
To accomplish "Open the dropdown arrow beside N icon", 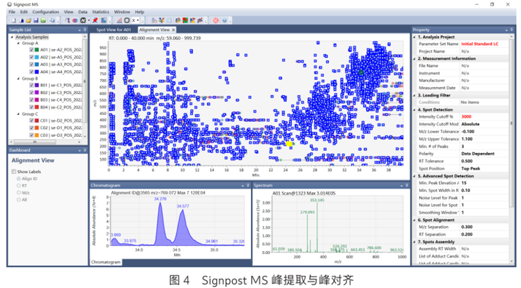I will pos(89,20).
